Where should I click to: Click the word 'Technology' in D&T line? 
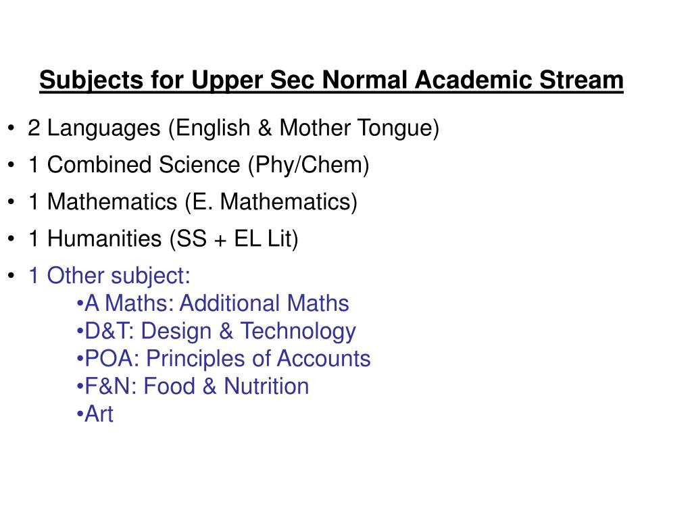pyautogui.click(x=298, y=331)
